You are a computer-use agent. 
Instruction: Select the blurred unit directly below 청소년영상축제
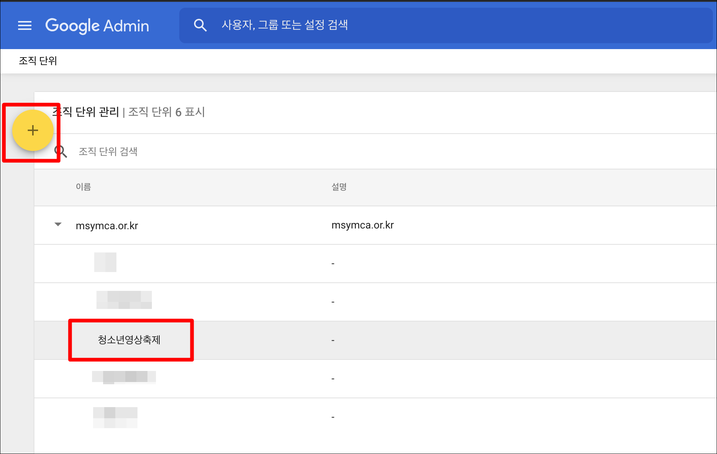pyautogui.click(x=124, y=377)
